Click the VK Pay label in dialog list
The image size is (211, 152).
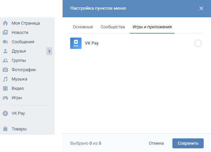[x=92, y=43]
